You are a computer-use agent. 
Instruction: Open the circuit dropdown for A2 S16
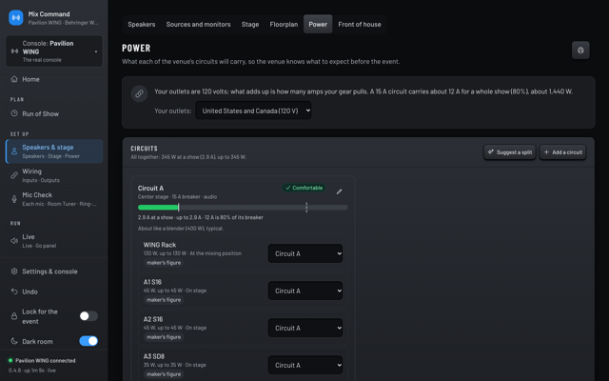coord(305,328)
